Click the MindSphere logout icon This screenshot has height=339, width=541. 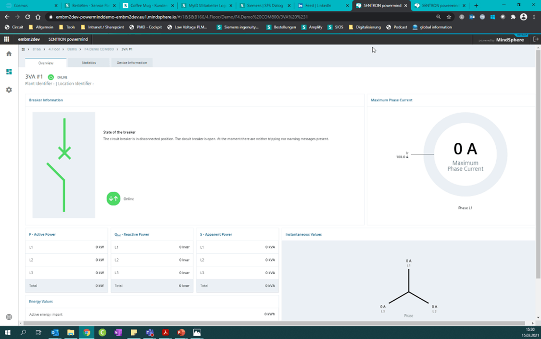pos(536,39)
